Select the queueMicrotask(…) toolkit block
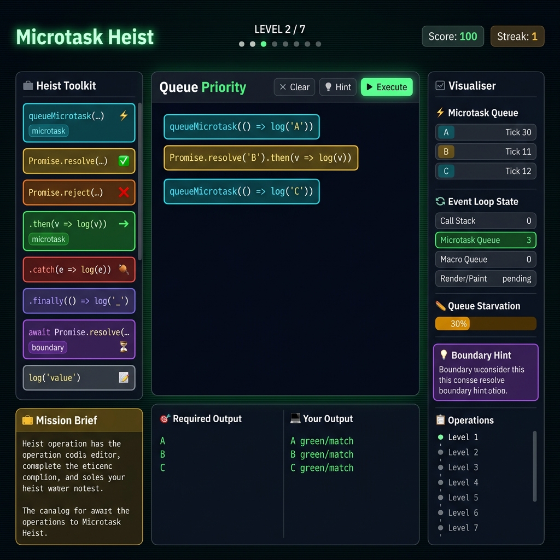Screen dimensions: 560x560 click(x=79, y=123)
